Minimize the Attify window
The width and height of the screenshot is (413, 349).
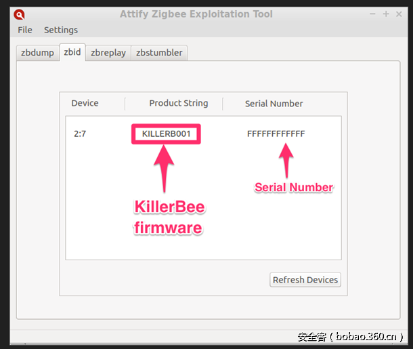point(372,14)
